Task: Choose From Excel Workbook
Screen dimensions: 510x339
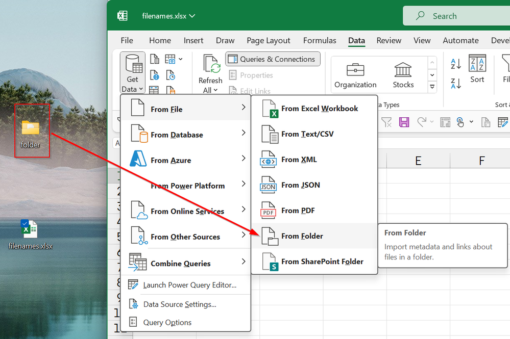Action: (x=314, y=109)
